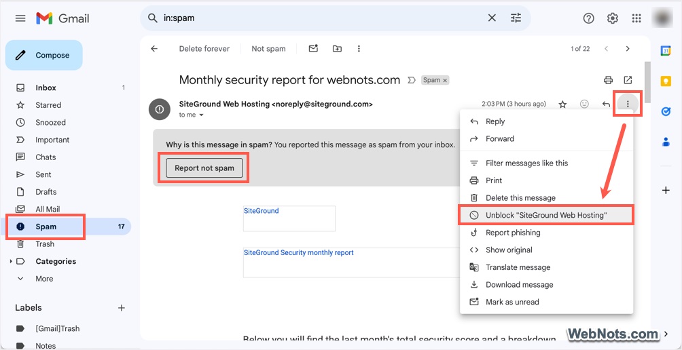Expand the Categories section

tap(10, 261)
